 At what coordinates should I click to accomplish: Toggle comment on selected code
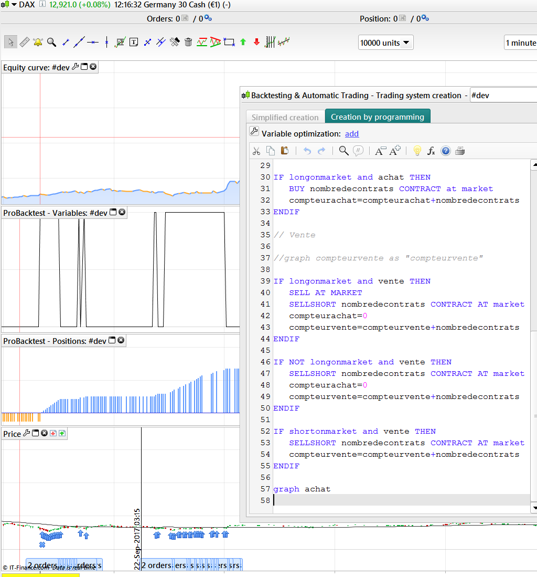tap(358, 151)
